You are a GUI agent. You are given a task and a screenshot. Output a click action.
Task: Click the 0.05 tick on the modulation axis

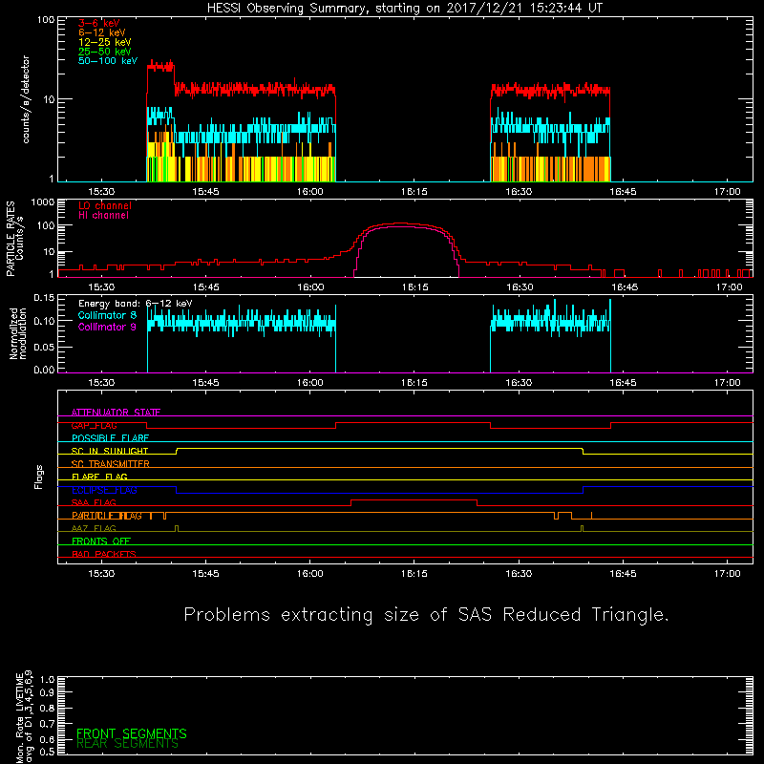(44, 347)
